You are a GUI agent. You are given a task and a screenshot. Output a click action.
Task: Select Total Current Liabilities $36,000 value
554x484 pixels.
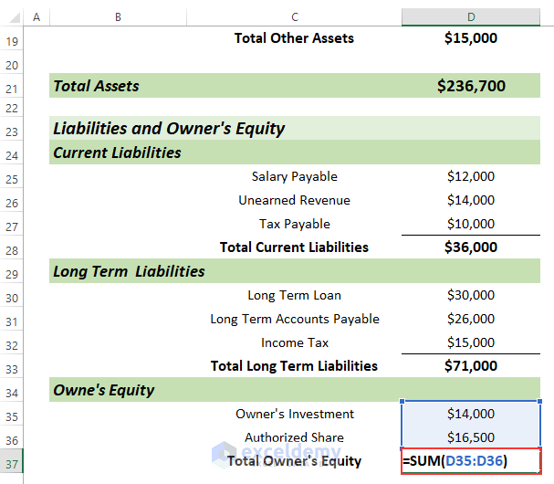click(x=471, y=247)
